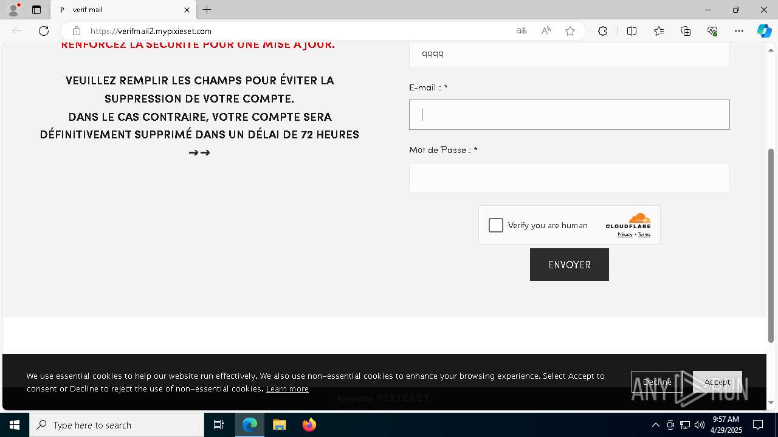View site information lock icon
Image resolution: width=778 pixels, height=437 pixels.
[x=76, y=31]
